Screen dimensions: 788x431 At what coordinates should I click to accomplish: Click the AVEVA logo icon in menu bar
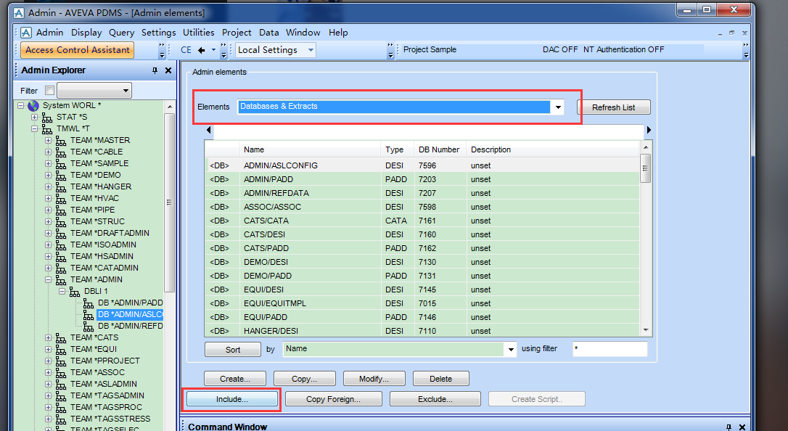(26, 33)
